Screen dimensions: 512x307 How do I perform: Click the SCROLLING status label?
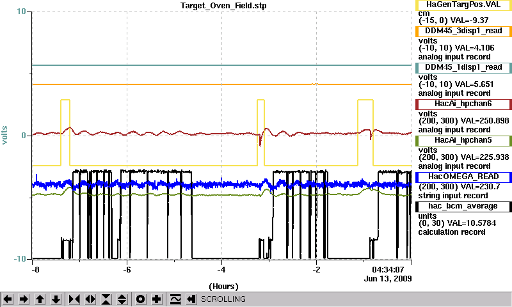click(x=223, y=299)
